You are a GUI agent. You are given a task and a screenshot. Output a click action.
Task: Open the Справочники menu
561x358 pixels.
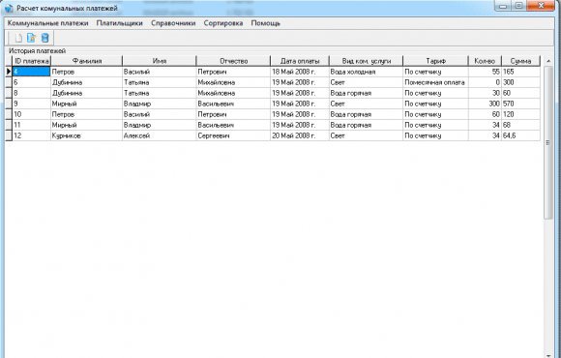click(173, 23)
